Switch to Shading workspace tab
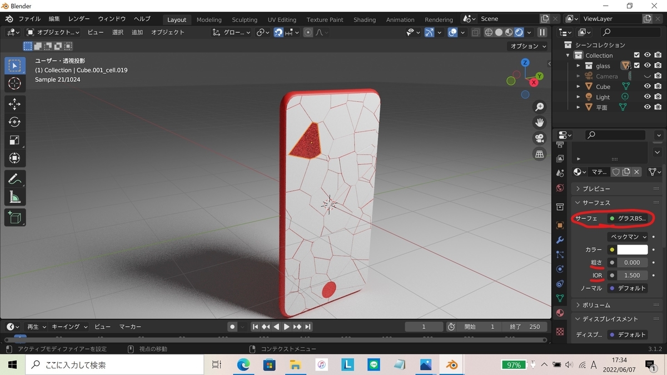The width and height of the screenshot is (667, 375). pyautogui.click(x=365, y=19)
